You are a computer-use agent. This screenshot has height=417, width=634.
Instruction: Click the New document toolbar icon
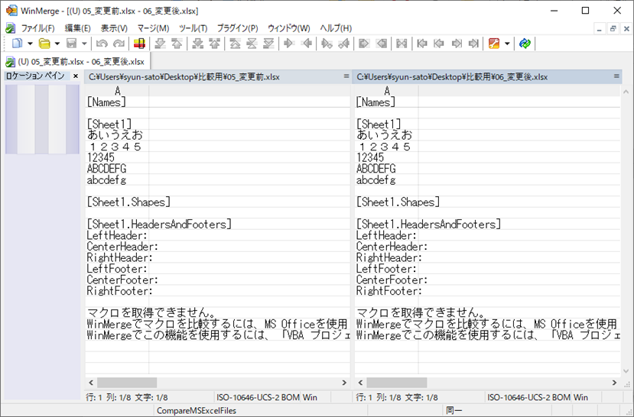pos(17,44)
